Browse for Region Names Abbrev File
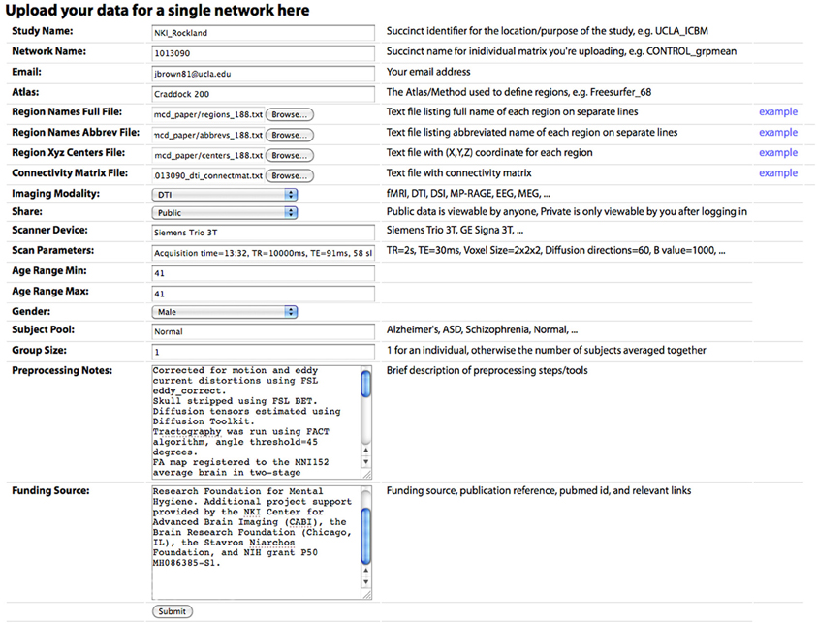The height and width of the screenshot is (623, 817). point(290,135)
